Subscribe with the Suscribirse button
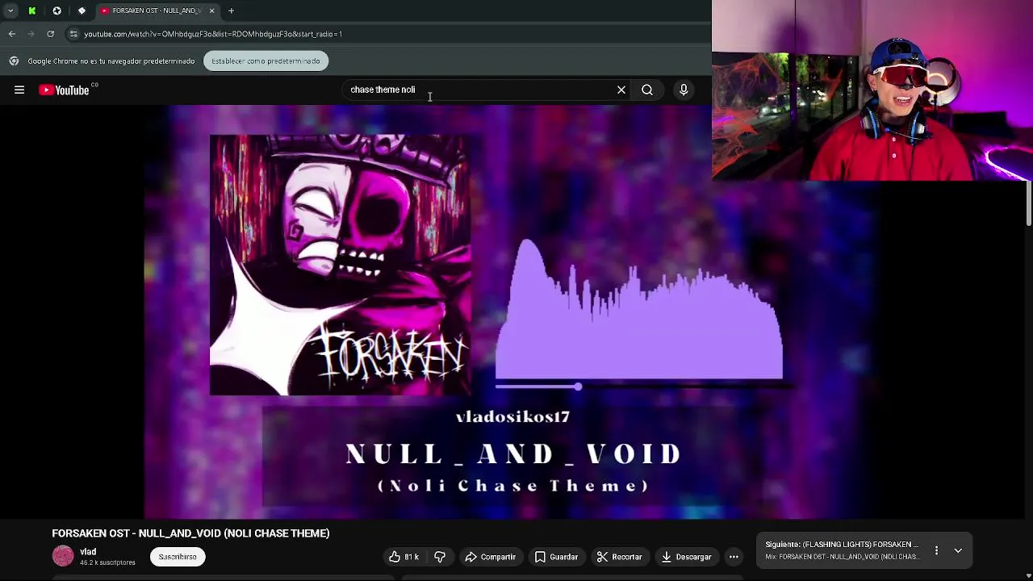 click(x=178, y=557)
